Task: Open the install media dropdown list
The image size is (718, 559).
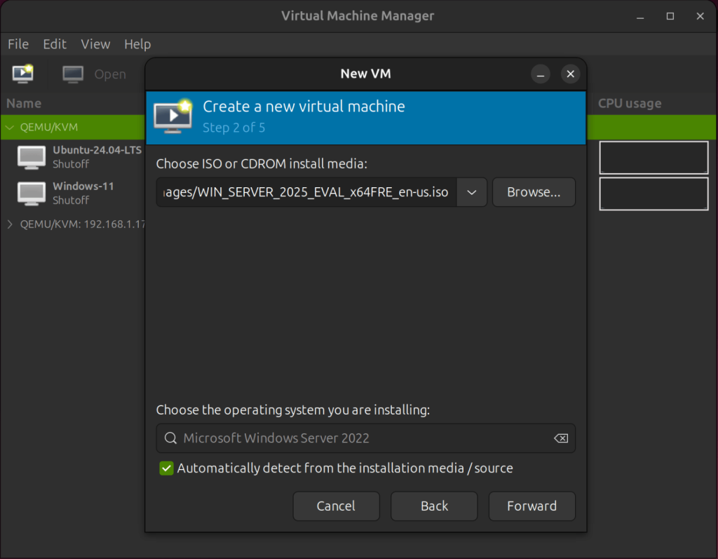Action: (471, 191)
